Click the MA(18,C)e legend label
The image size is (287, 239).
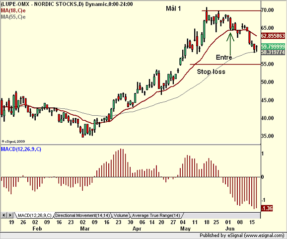coord(13,10)
